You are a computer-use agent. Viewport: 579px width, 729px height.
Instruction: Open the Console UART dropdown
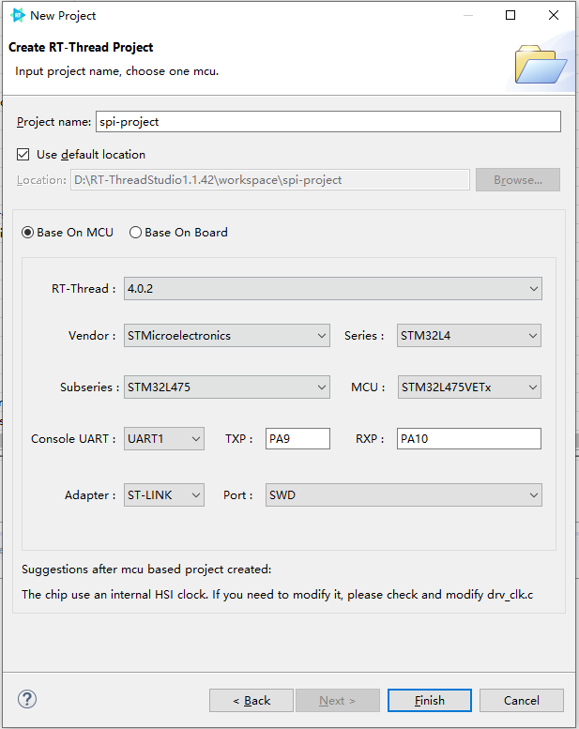pyautogui.click(x=164, y=439)
